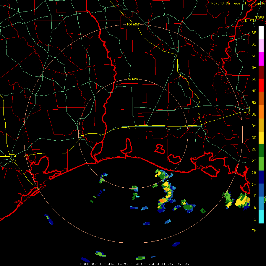The height and width of the screenshot is (266, 266).
Task: Click the light sky-blue legend swatch
Action: (x=261, y=203)
